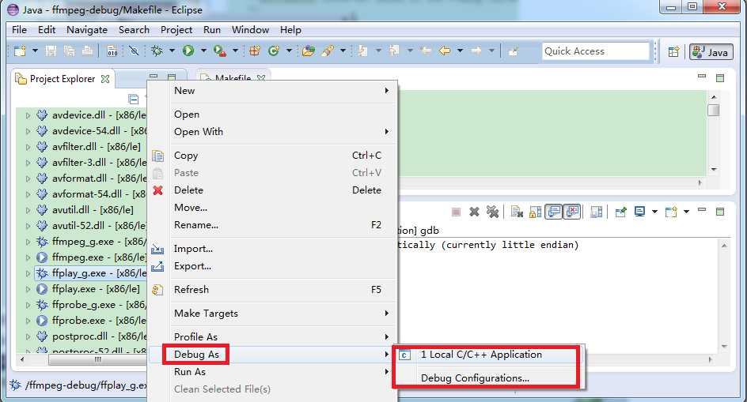Viewport: 747px width, 402px height.
Task: Toggle Show Console on Standard Out
Action: point(554,212)
